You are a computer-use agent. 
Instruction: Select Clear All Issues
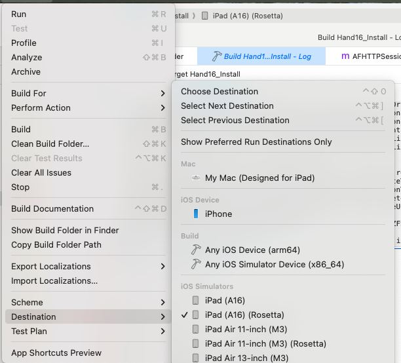88,173
